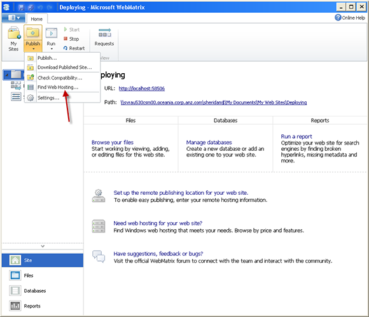Maximize the WebMatrix window
This screenshot has width=369, height=317.
coord(351,7)
